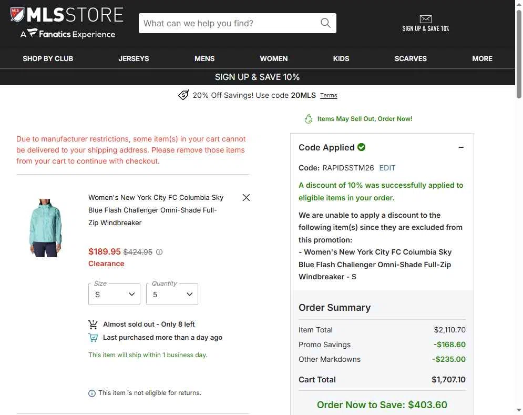Open the Quantity dropdown
Screen dimensions: 523x415
point(172,294)
